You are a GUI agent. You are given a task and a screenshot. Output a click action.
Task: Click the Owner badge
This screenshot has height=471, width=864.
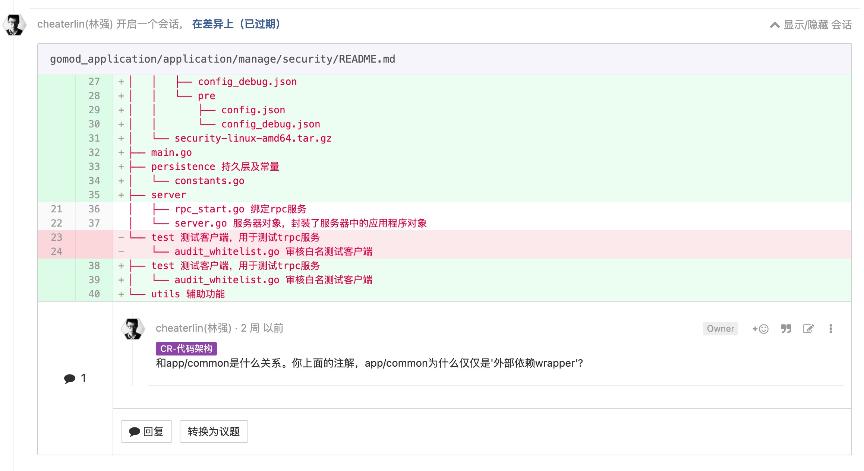(720, 329)
